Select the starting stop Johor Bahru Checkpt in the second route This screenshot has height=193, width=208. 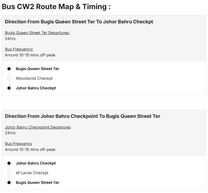[36, 163]
